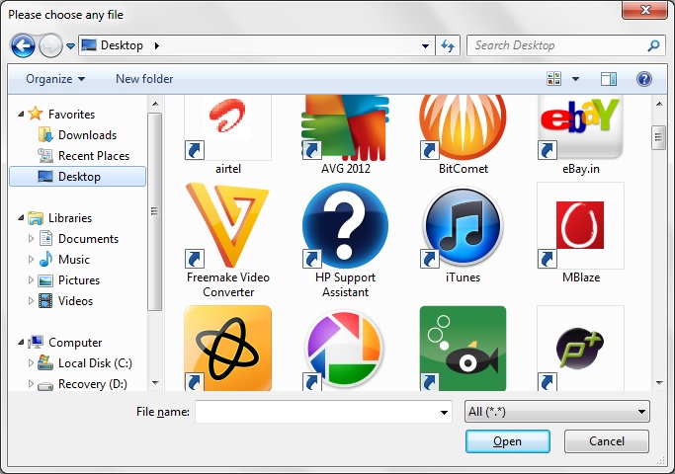This screenshot has height=474, width=675.
Task: Expand Recovery (D:) drive
Action: 31,384
